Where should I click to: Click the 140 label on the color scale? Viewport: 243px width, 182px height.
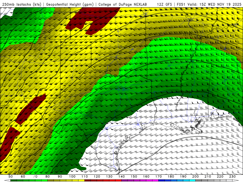(x=122, y=177)
